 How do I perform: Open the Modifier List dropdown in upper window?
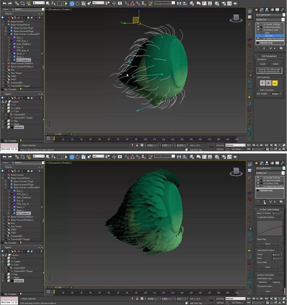pyautogui.click(x=270, y=20)
